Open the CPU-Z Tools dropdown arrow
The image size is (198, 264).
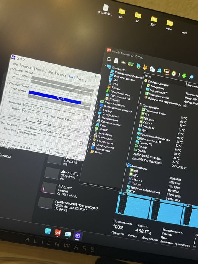pos(48,150)
